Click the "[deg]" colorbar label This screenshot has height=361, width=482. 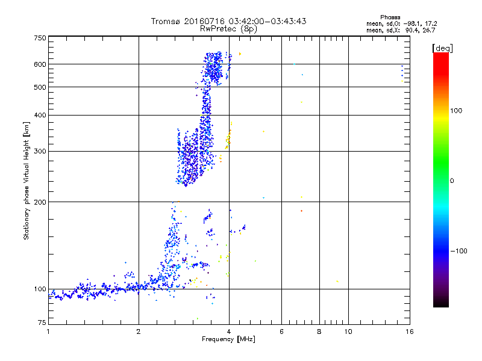click(x=442, y=48)
